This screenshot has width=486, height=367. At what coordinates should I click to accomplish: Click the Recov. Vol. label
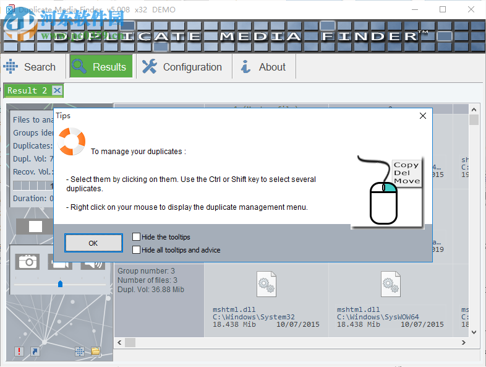click(x=33, y=171)
